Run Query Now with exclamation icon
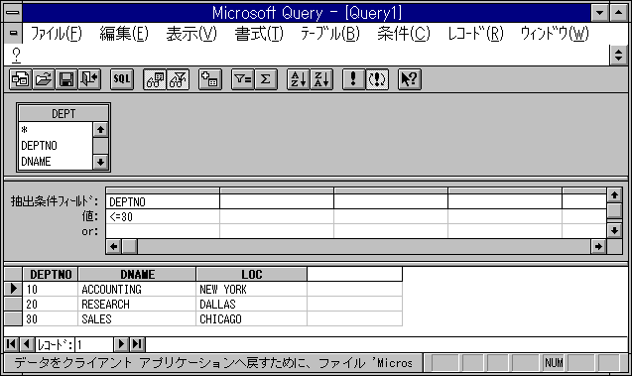This screenshot has height=376, width=632. coord(353,79)
